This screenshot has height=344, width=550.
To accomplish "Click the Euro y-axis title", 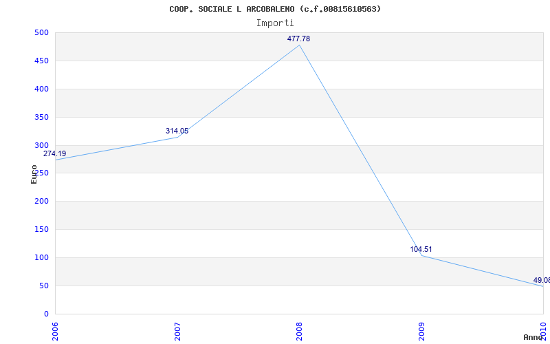I will [x=34, y=175].
